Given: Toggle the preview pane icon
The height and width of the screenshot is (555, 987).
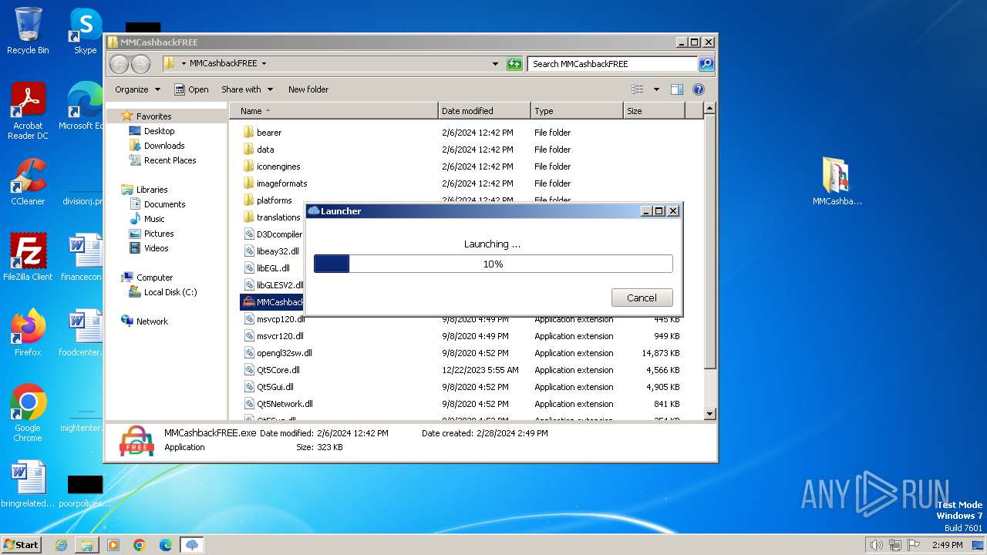Looking at the screenshot, I should [676, 89].
